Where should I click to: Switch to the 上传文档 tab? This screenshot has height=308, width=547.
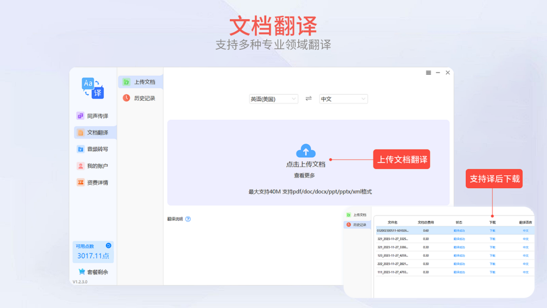pos(139,81)
